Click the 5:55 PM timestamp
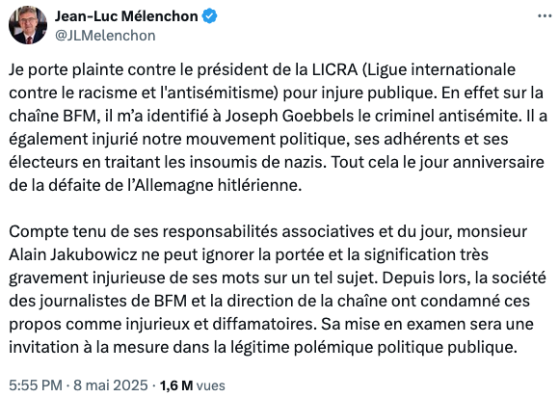This screenshot has width=559, height=398. click(x=36, y=385)
